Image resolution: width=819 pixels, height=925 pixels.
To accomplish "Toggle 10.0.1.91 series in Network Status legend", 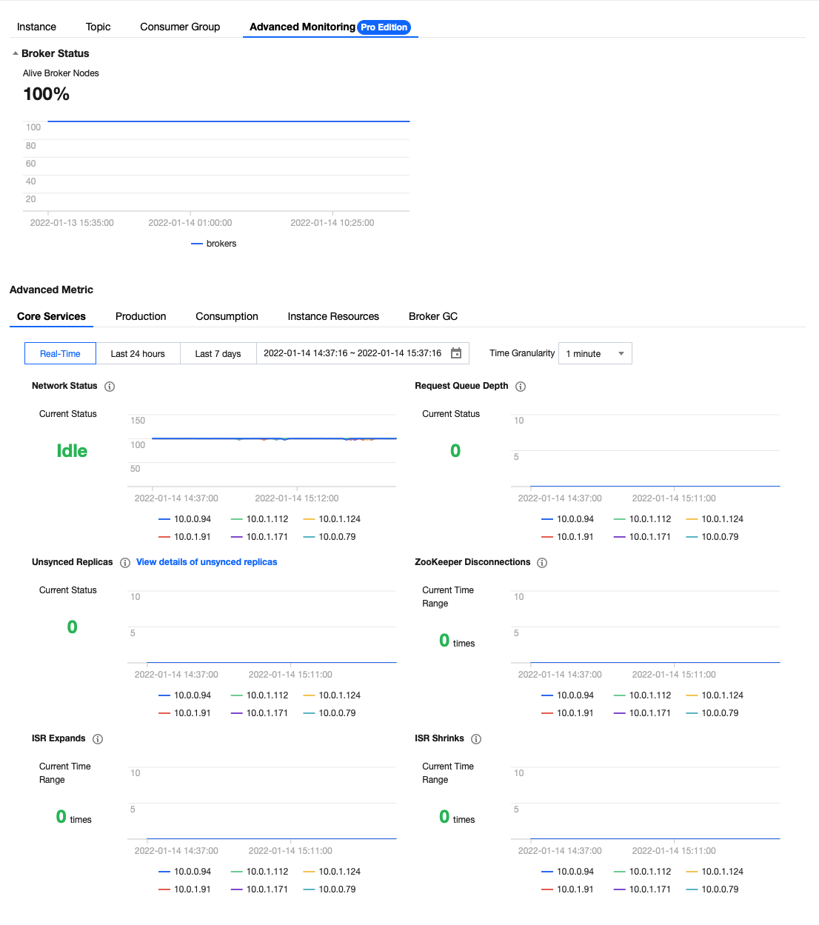I will [185, 537].
